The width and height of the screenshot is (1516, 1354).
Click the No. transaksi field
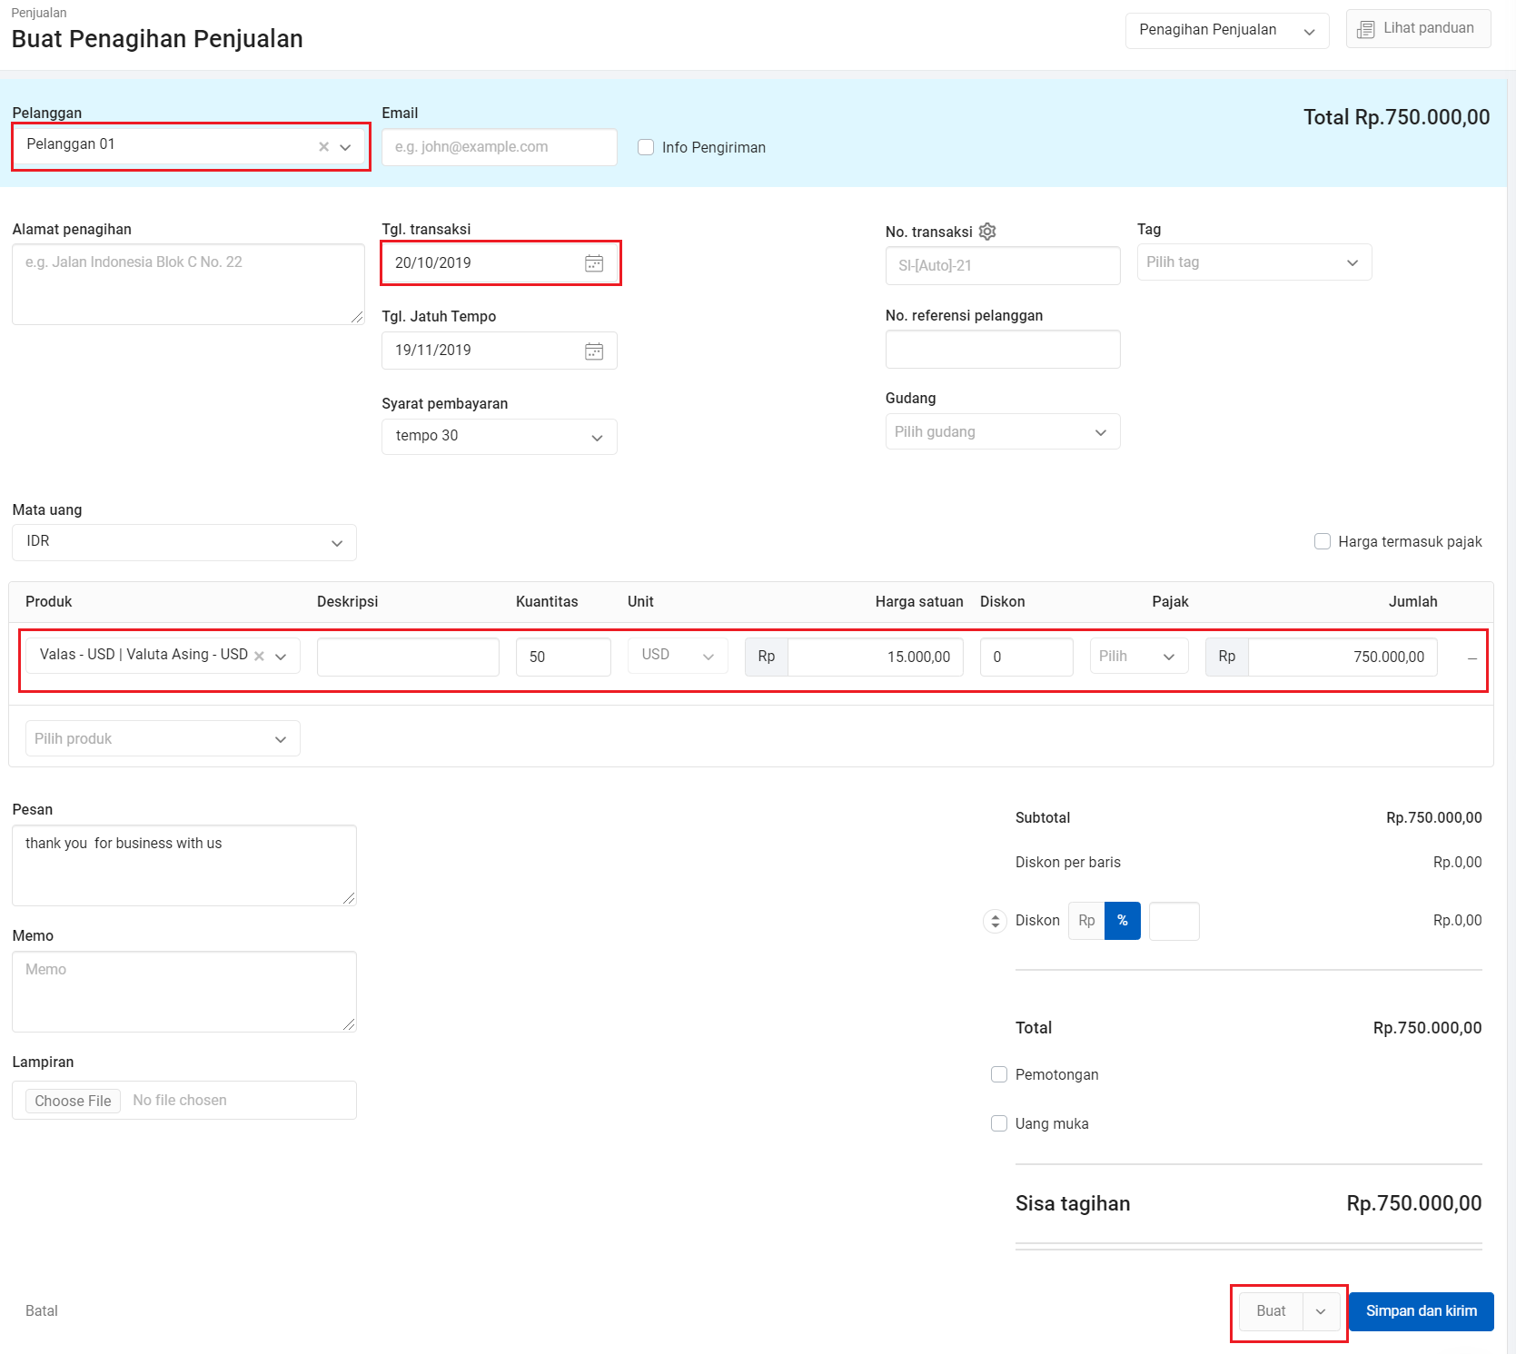(x=1003, y=266)
